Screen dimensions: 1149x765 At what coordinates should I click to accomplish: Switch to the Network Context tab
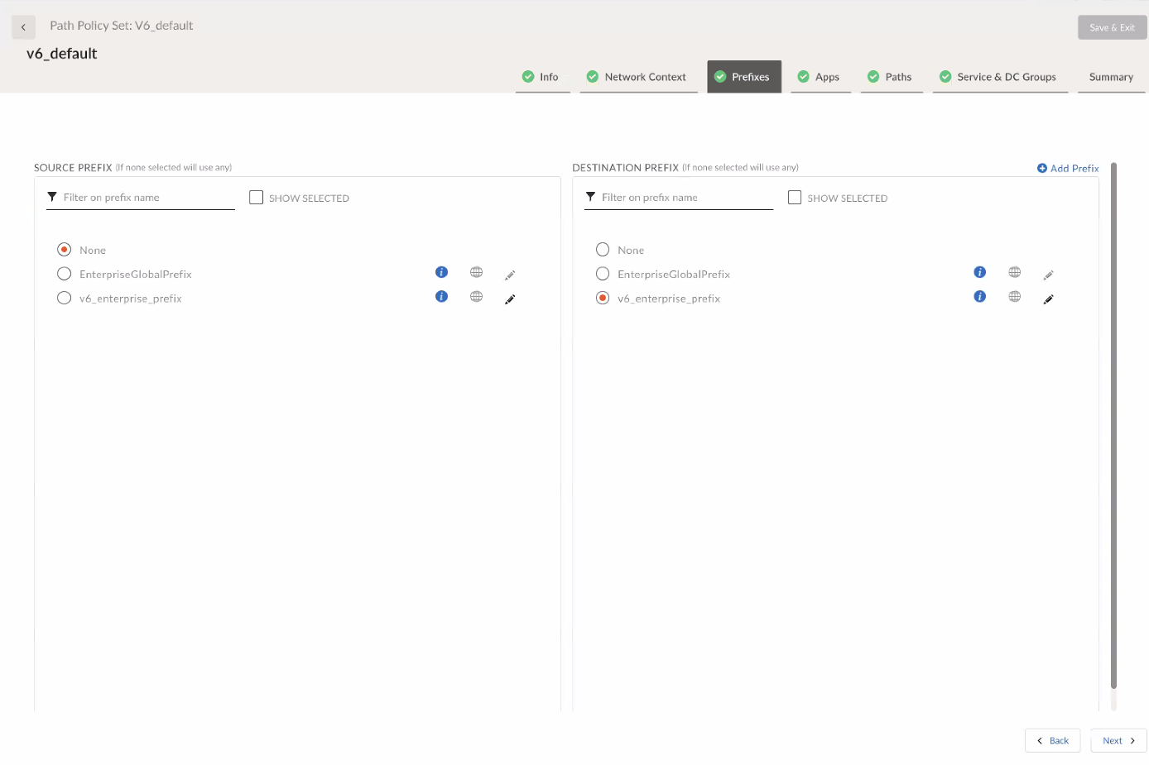pyautogui.click(x=638, y=77)
